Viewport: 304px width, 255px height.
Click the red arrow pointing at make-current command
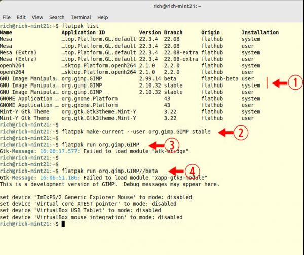[x=225, y=133]
